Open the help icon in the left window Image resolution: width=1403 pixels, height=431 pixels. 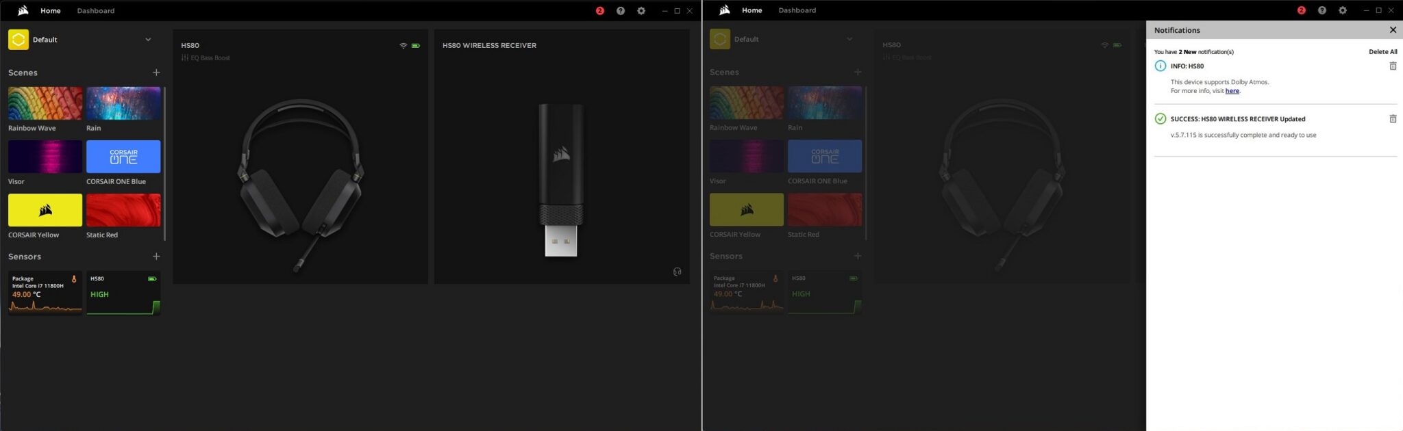[621, 11]
